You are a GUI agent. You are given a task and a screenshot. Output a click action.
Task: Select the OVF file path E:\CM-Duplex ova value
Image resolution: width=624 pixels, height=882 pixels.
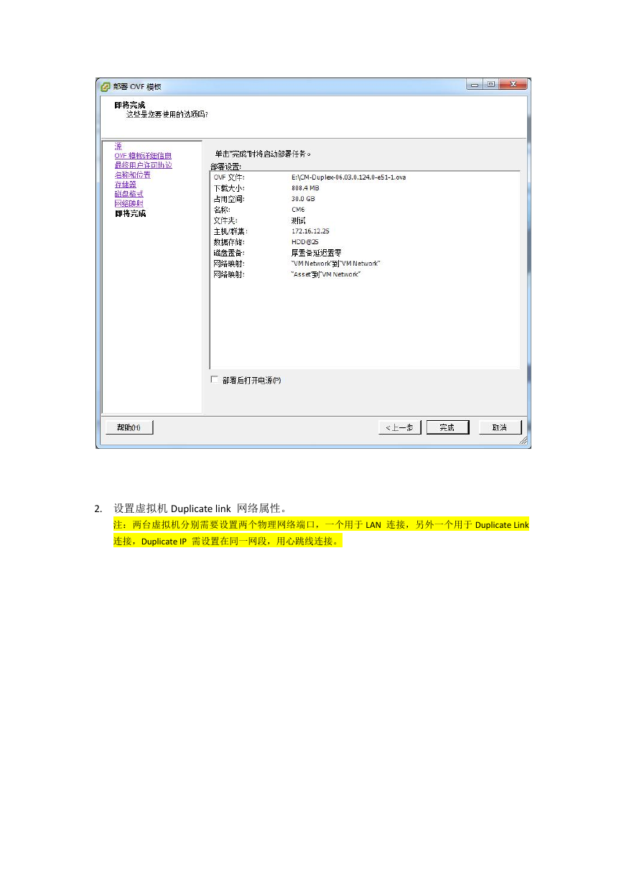click(348, 177)
